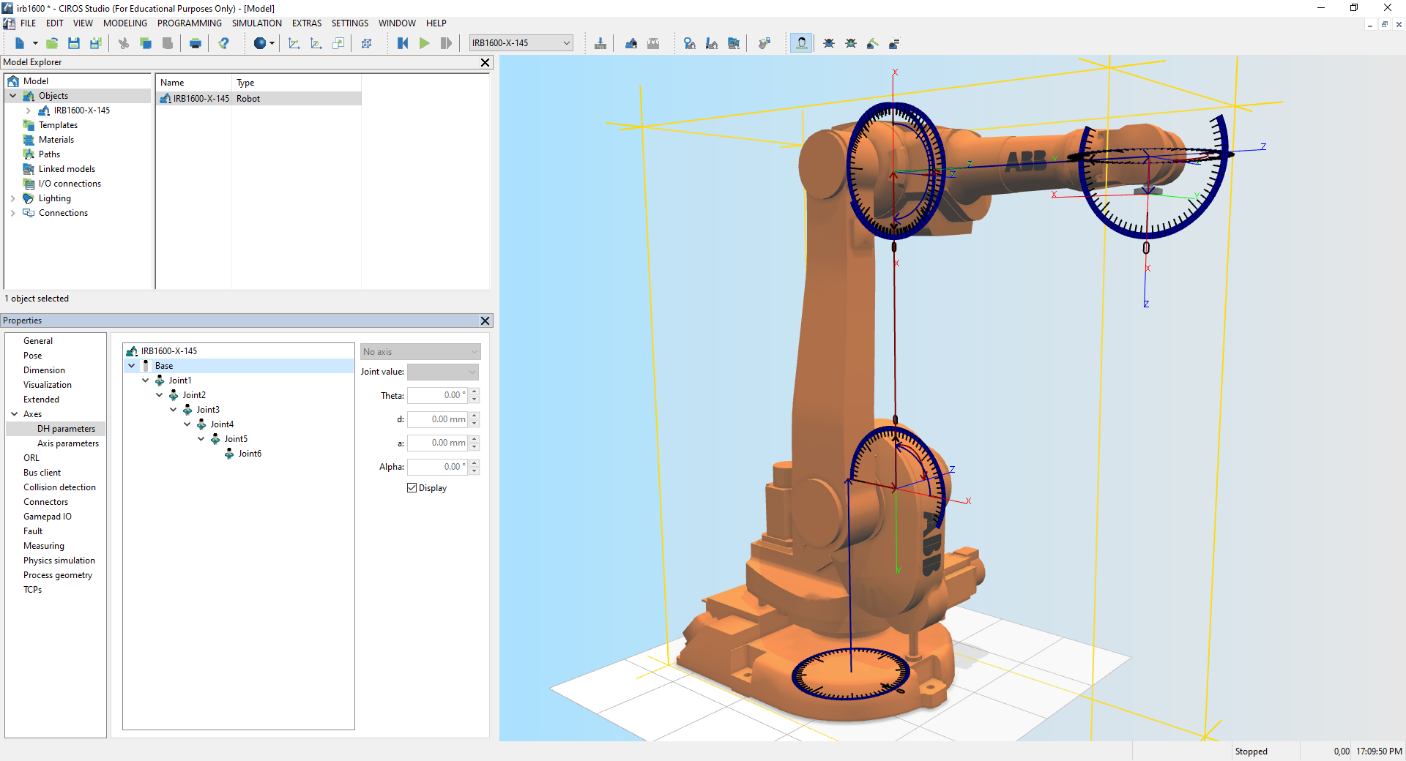
Task: Click the Open folder toolbar icon
Action: click(52, 43)
